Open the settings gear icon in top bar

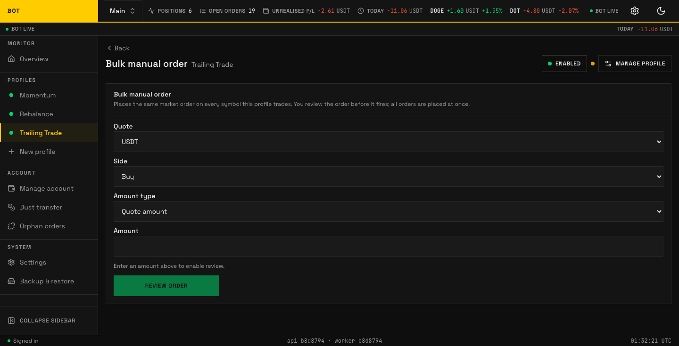tap(635, 11)
